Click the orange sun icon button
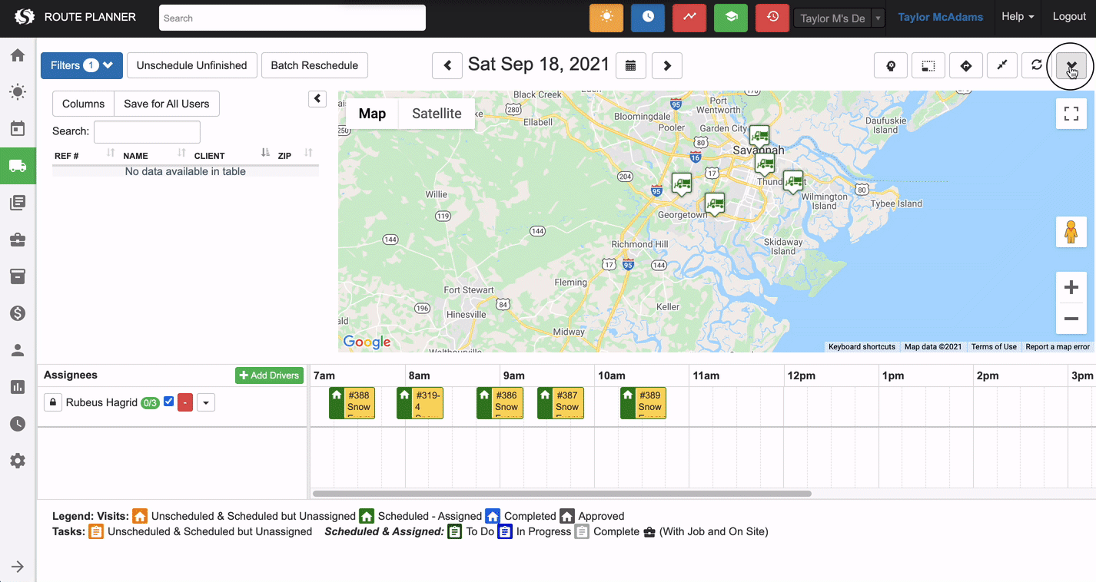The width and height of the screenshot is (1096, 582). click(606, 18)
